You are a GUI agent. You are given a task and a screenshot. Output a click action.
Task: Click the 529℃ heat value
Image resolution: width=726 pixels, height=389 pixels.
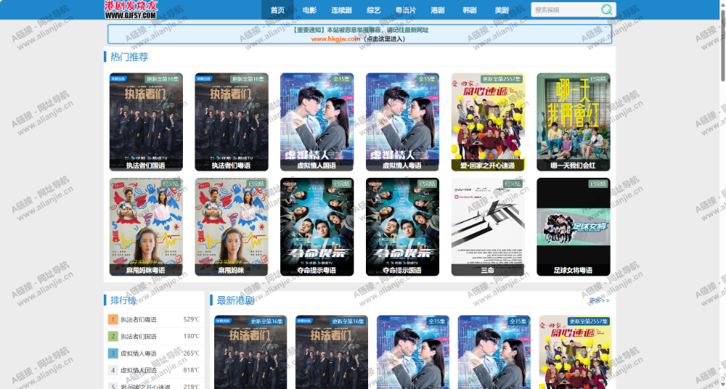point(191,319)
